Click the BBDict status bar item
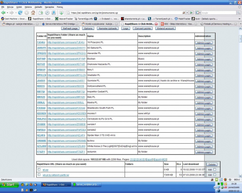 pyautogui.click(x=237, y=180)
